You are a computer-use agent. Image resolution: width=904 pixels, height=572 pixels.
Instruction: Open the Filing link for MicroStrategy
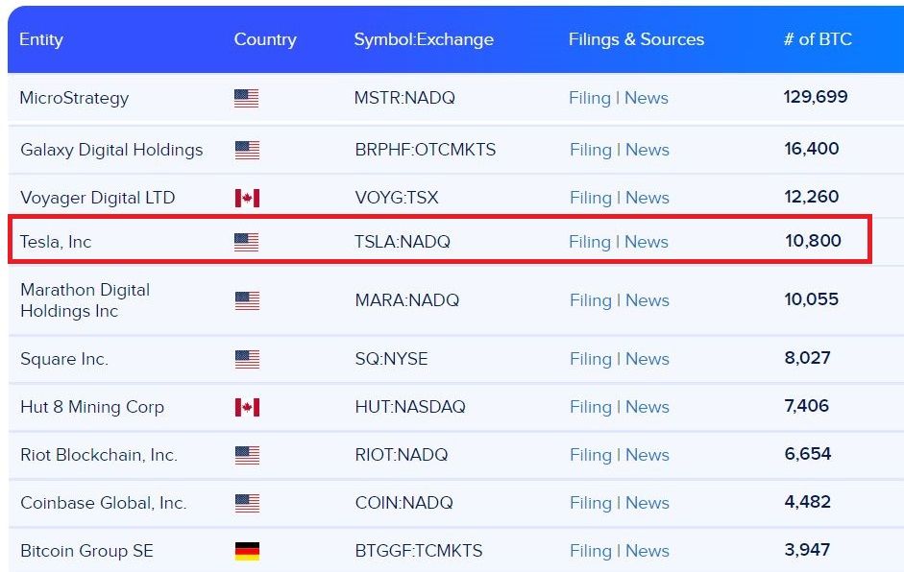point(590,98)
